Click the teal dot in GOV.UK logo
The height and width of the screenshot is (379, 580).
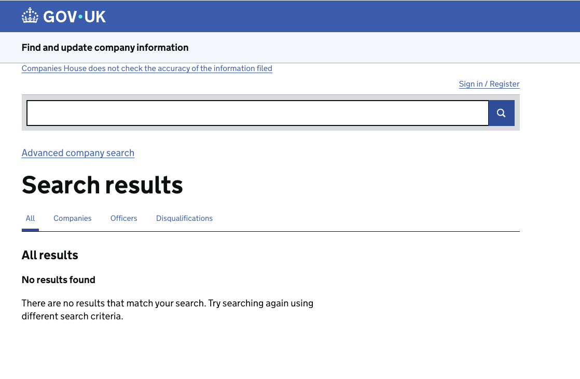coord(80,17)
